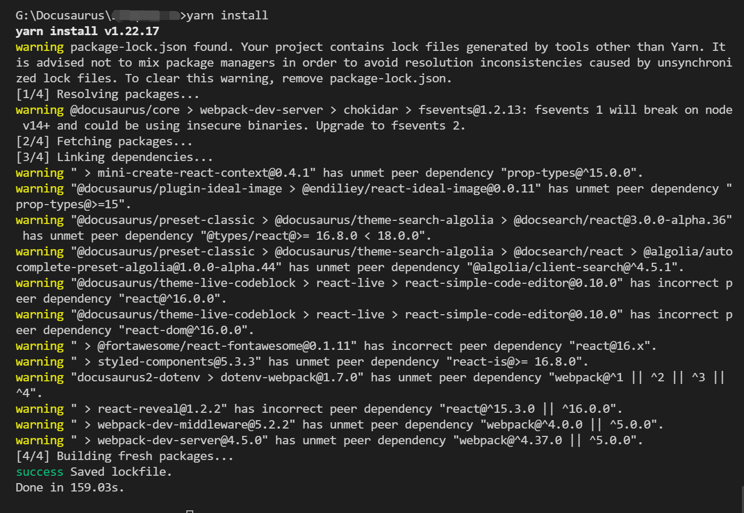Click the 'webpack-dev-server@4.5.0' package text

click(x=182, y=441)
